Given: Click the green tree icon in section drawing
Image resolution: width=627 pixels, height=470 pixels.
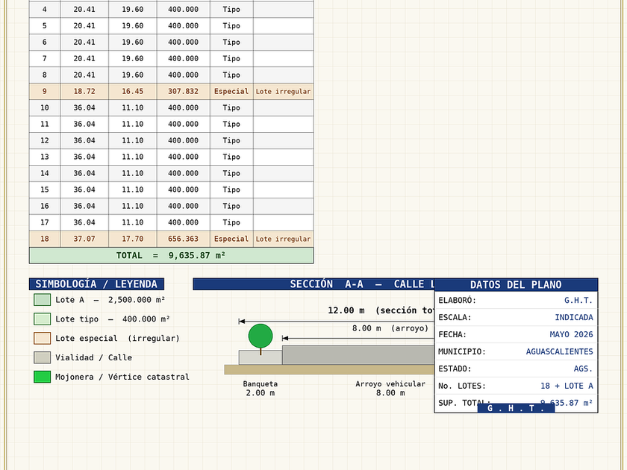Looking at the screenshot, I should click(261, 336).
